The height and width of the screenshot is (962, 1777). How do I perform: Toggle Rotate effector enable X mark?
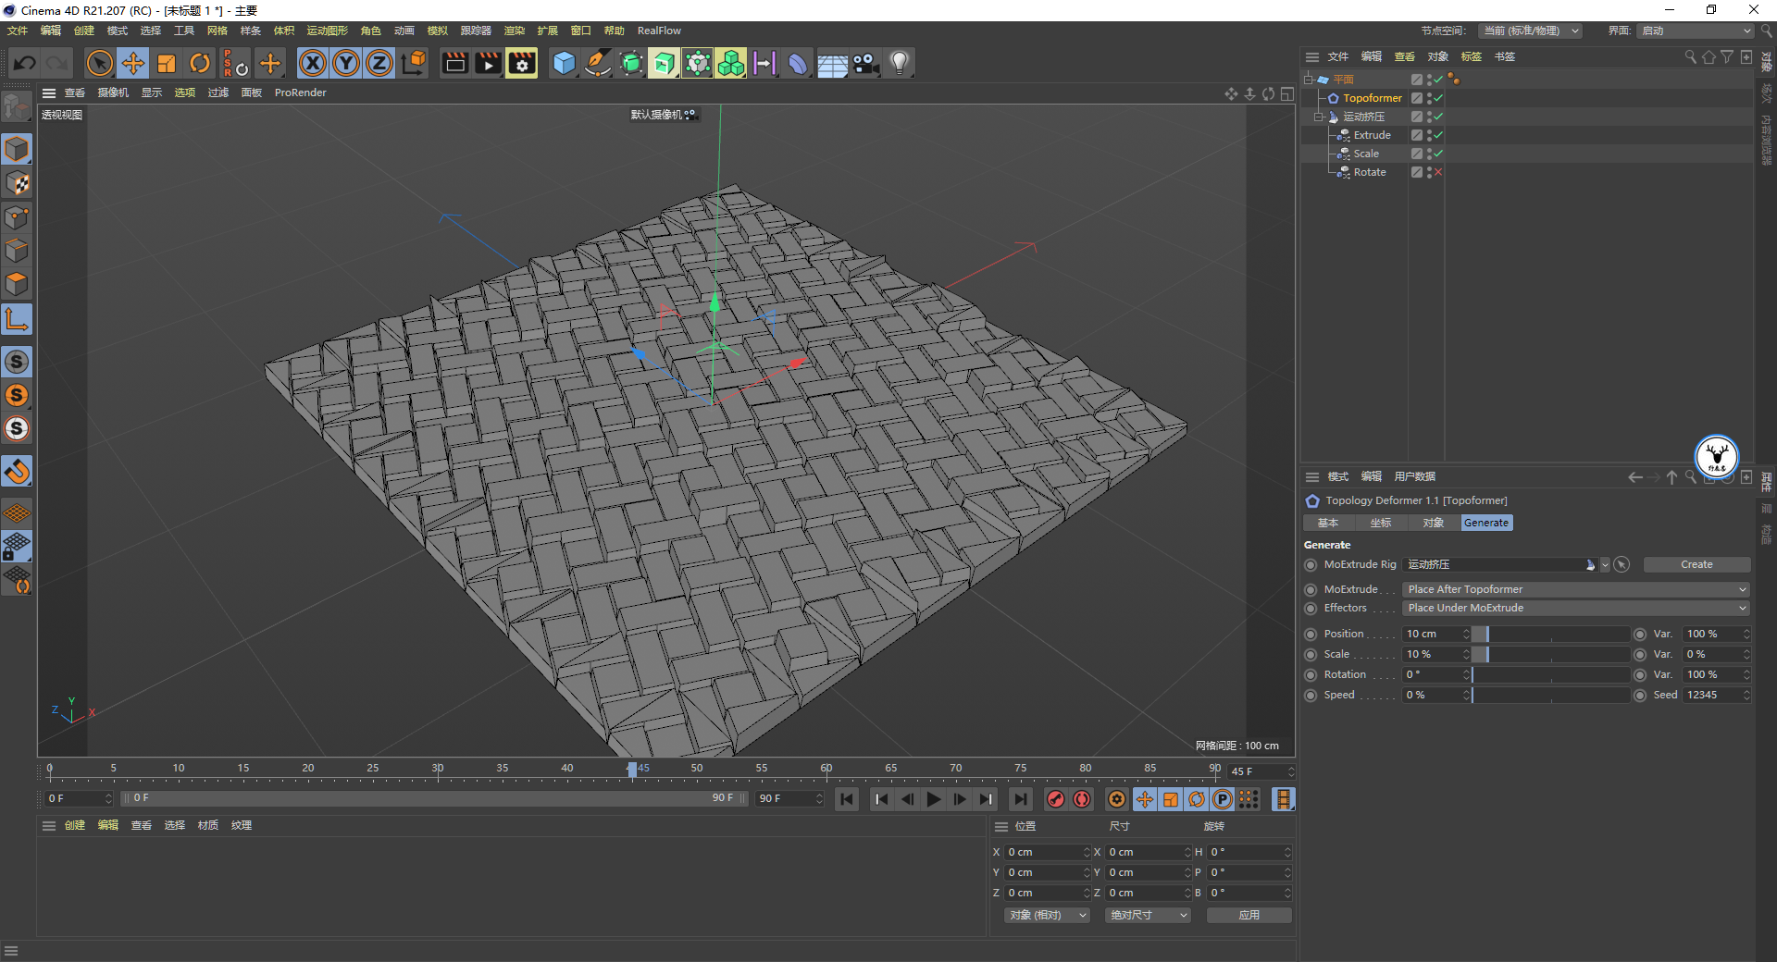pyautogui.click(x=1437, y=172)
